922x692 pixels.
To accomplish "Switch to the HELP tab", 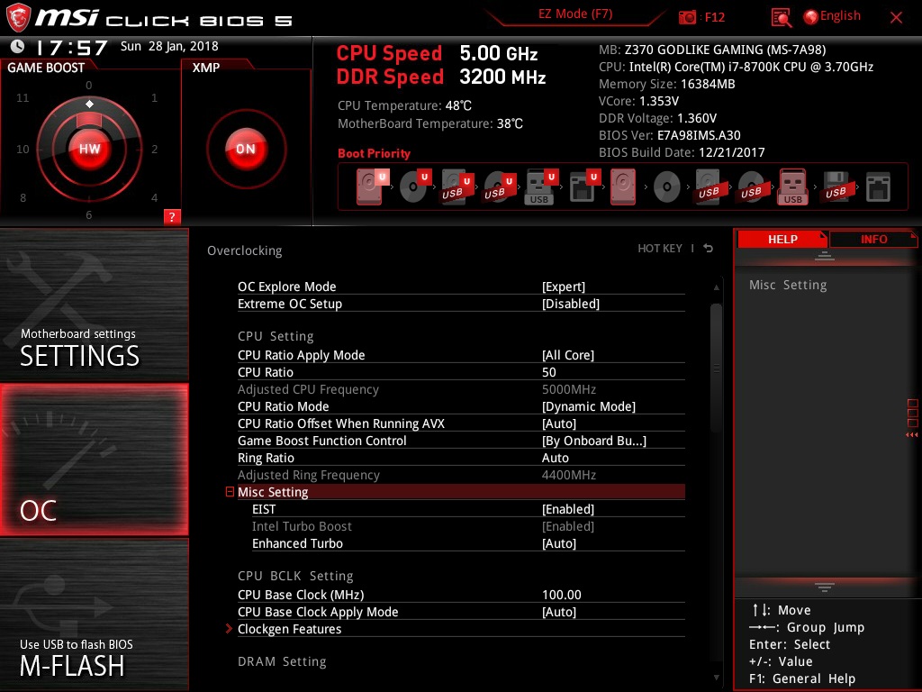I will coord(782,239).
